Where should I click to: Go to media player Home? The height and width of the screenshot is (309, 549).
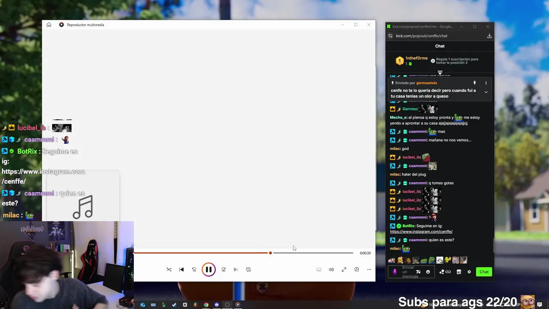click(49, 25)
